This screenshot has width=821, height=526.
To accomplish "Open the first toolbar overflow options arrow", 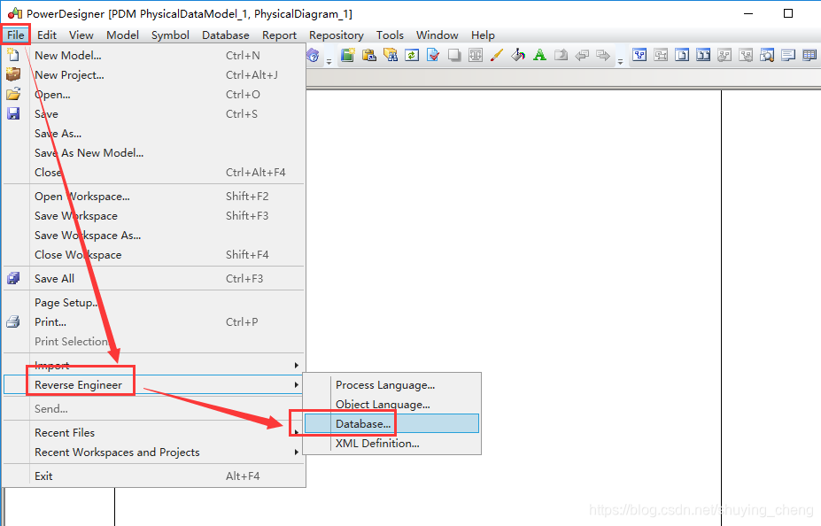I will [x=329, y=62].
